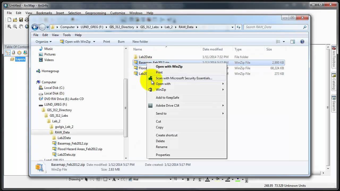
Task: Open the Adobe Drive CS4 submenu
Action: [x=187, y=106]
